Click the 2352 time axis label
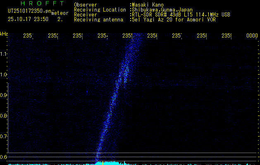 tap(53, 35)
